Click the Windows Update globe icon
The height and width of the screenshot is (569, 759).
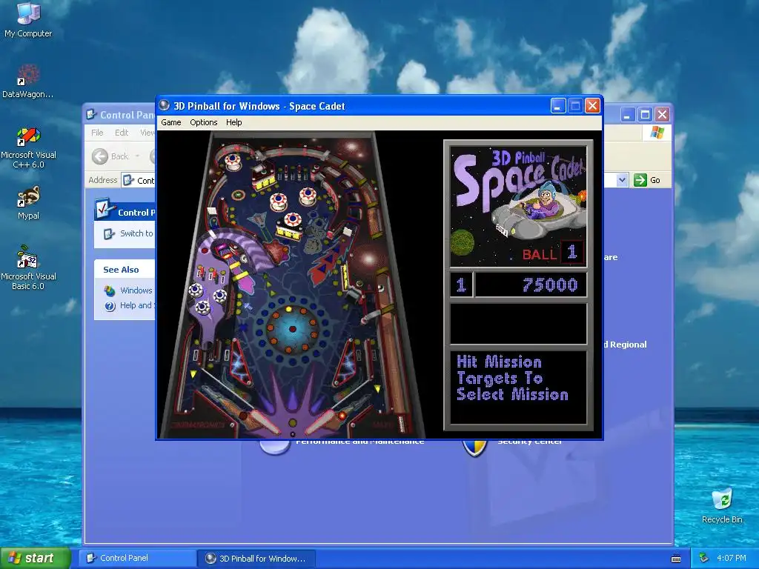110,290
